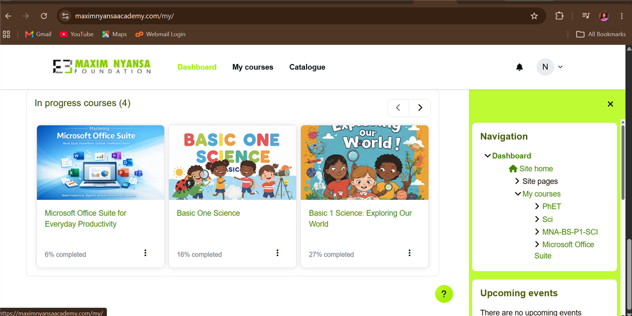Click the Maxim Nyansa Foundation logo
This screenshot has width=632, height=316.
click(x=102, y=67)
